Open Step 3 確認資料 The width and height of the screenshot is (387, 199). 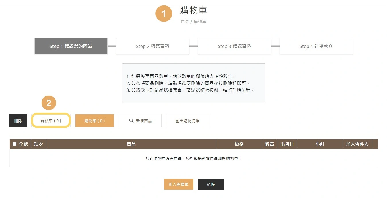pyautogui.click(x=234, y=46)
